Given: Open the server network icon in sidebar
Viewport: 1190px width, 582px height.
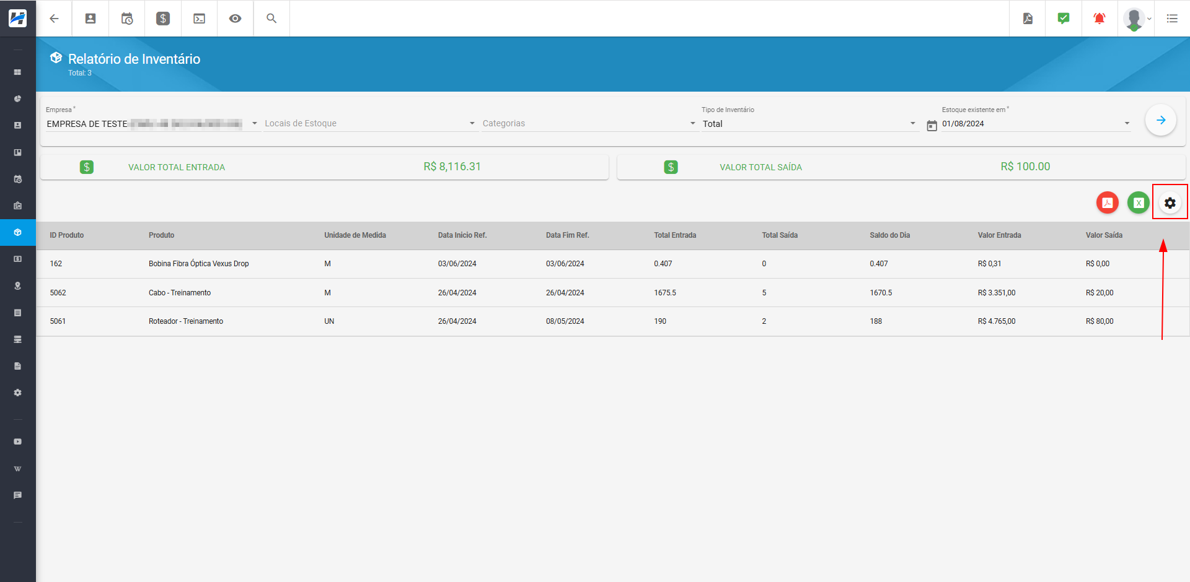Looking at the screenshot, I should 18,339.
